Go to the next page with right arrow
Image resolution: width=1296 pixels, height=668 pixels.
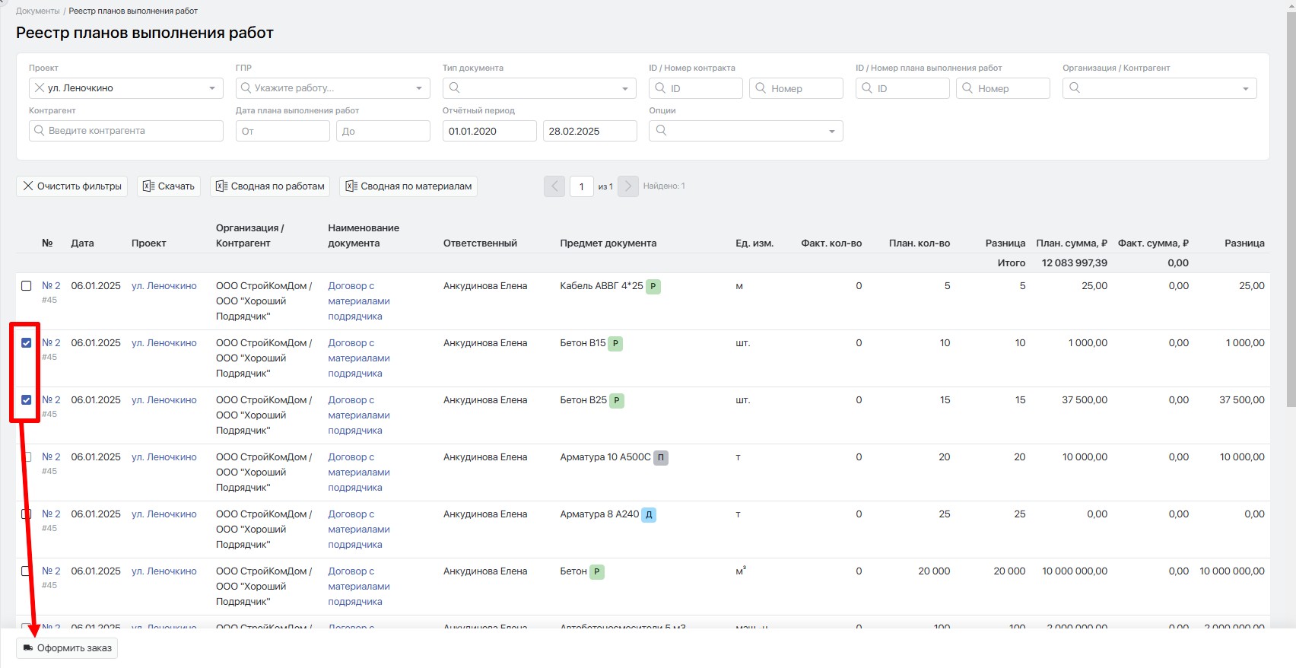click(x=628, y=186)
